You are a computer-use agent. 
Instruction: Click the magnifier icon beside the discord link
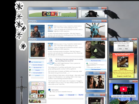30,64
